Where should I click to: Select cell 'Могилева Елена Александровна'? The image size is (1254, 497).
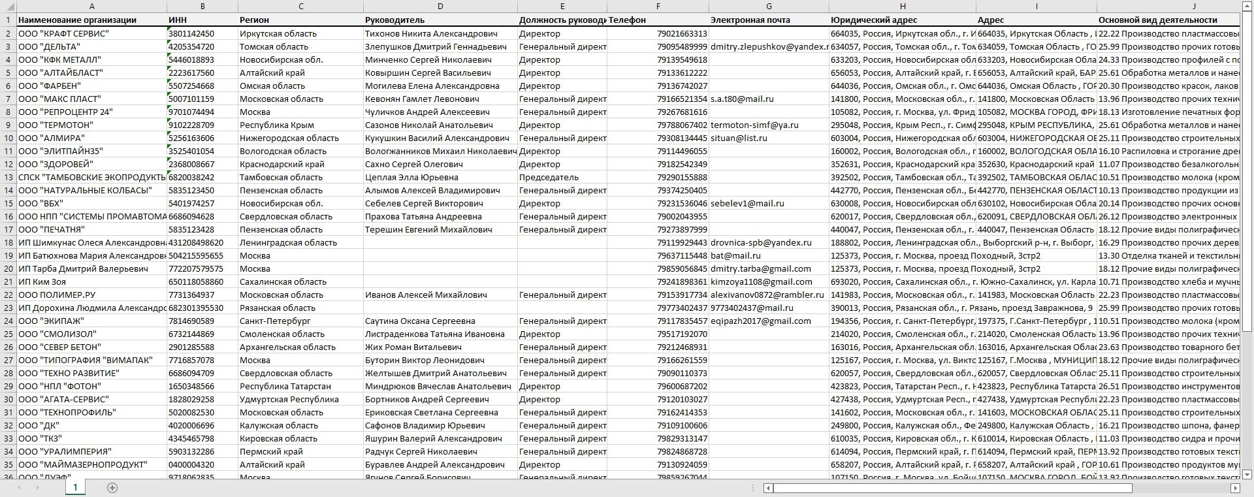click(x=440, y=86)
